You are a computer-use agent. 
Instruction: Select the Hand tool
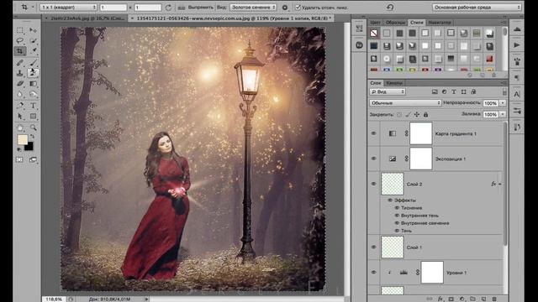20,128
